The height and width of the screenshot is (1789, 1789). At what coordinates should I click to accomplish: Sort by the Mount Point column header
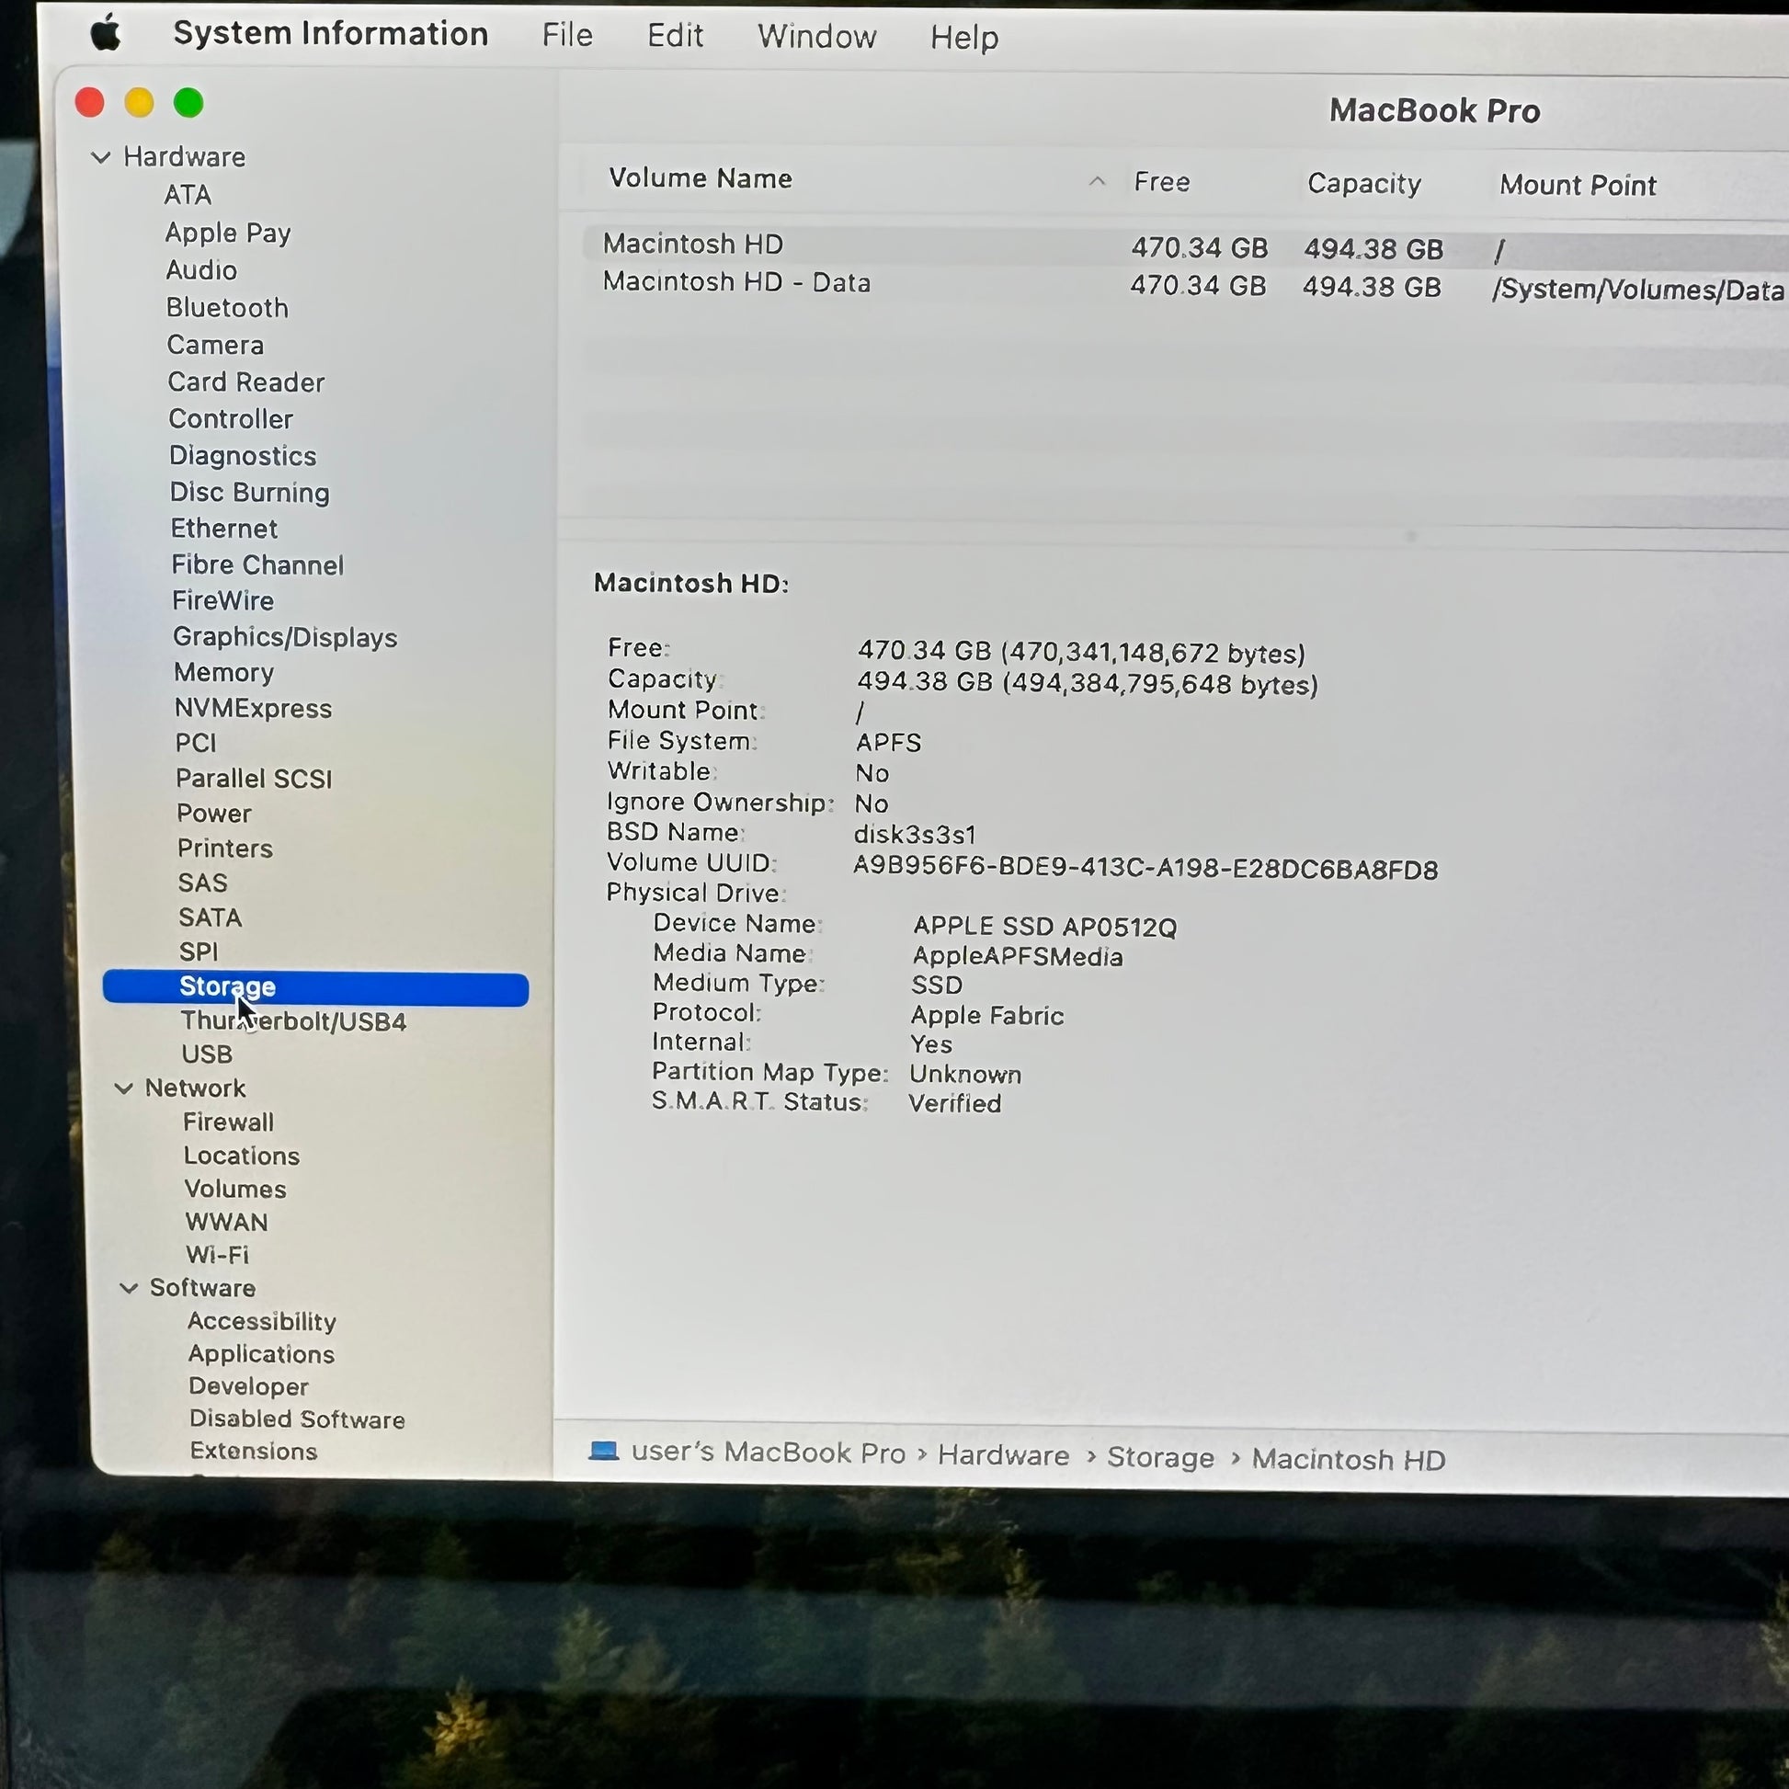1578,185
